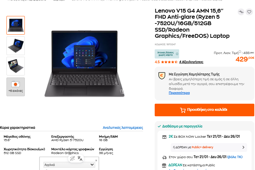The image size is (255, 170).
Task: Select second angled laptop thumbnail
Action: (x=16, y=46)
